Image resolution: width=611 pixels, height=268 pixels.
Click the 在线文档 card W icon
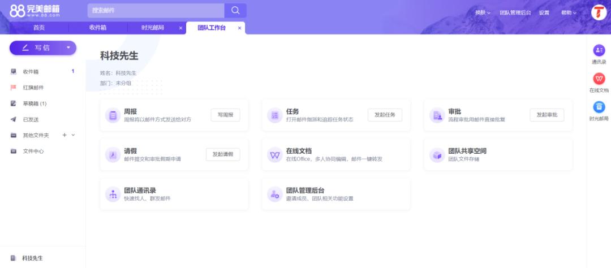coord(275,155)
